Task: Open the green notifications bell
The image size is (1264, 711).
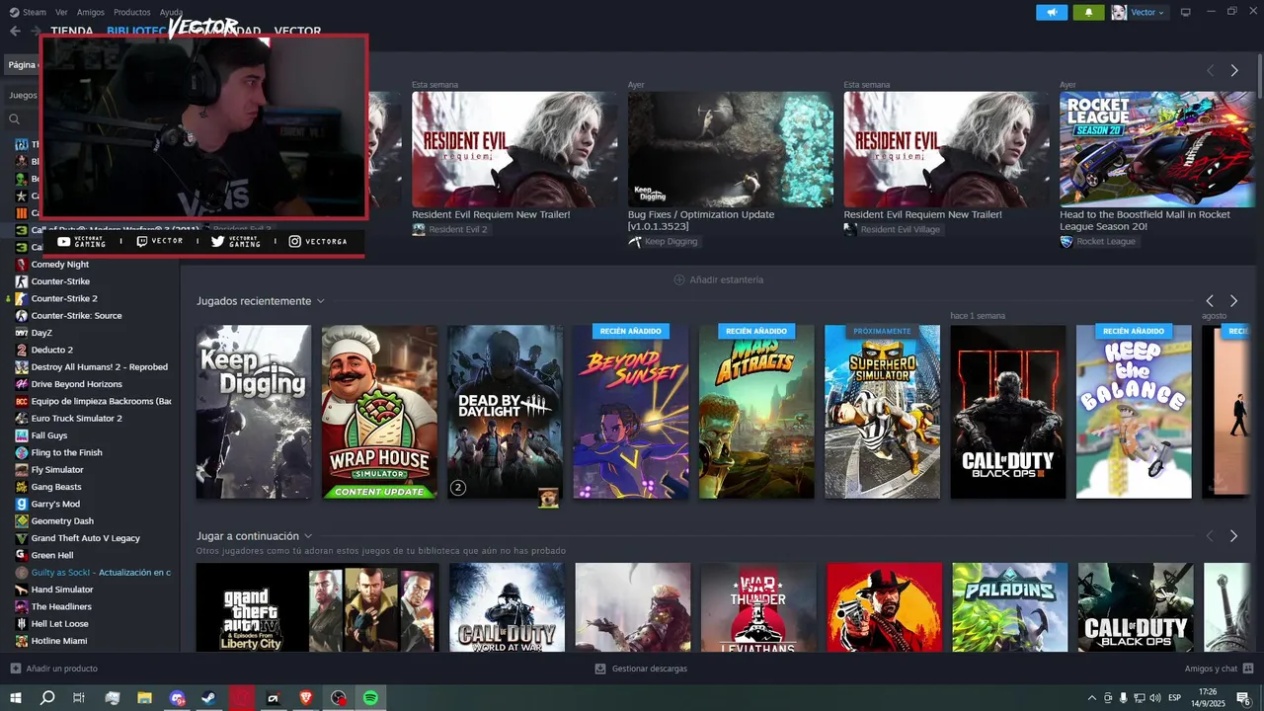Action: point(1088,12)
